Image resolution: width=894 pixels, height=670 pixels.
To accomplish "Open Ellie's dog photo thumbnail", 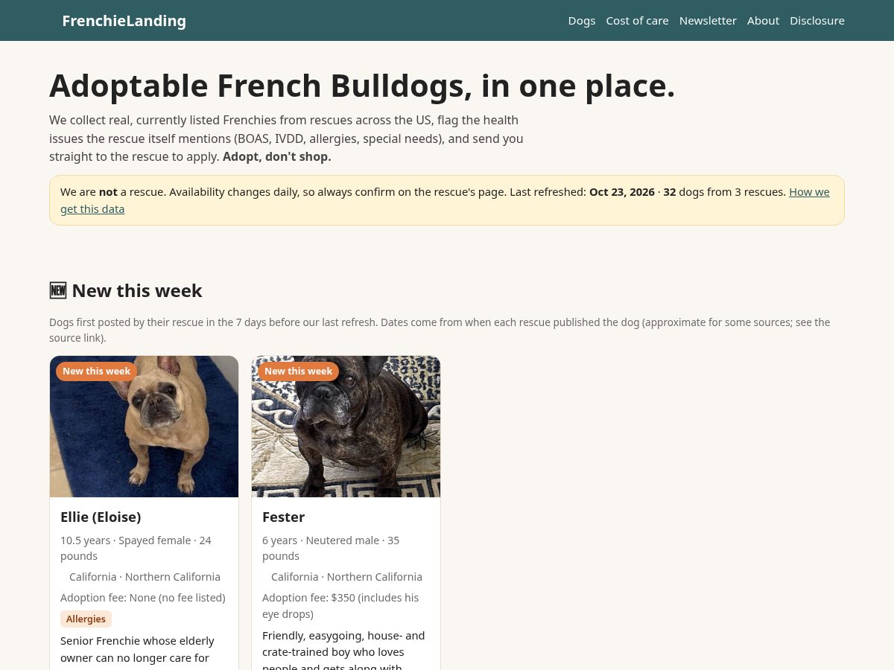I will 145,427.
